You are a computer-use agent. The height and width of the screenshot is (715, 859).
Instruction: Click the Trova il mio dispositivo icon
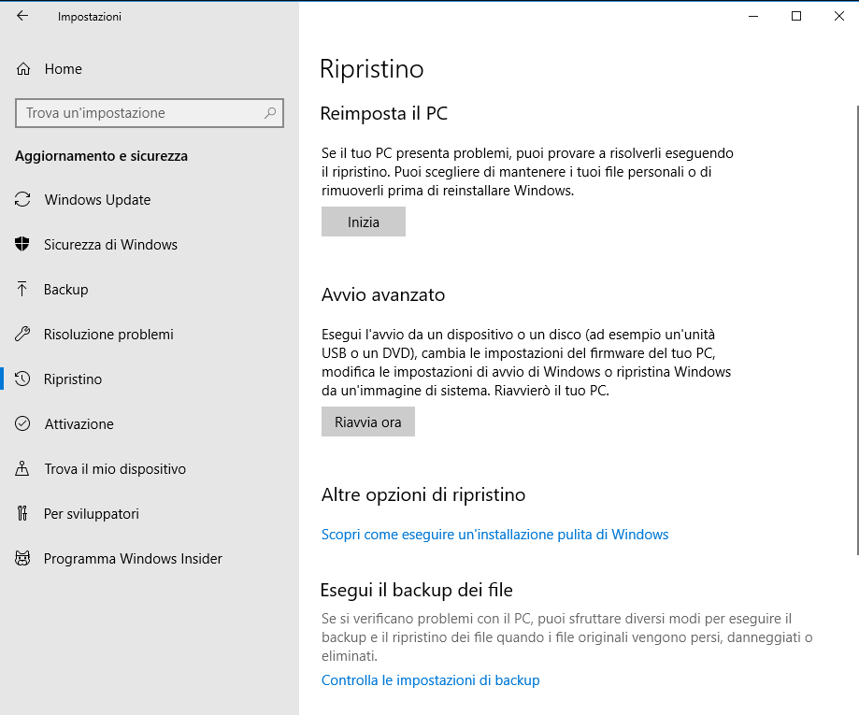point(23,469)
